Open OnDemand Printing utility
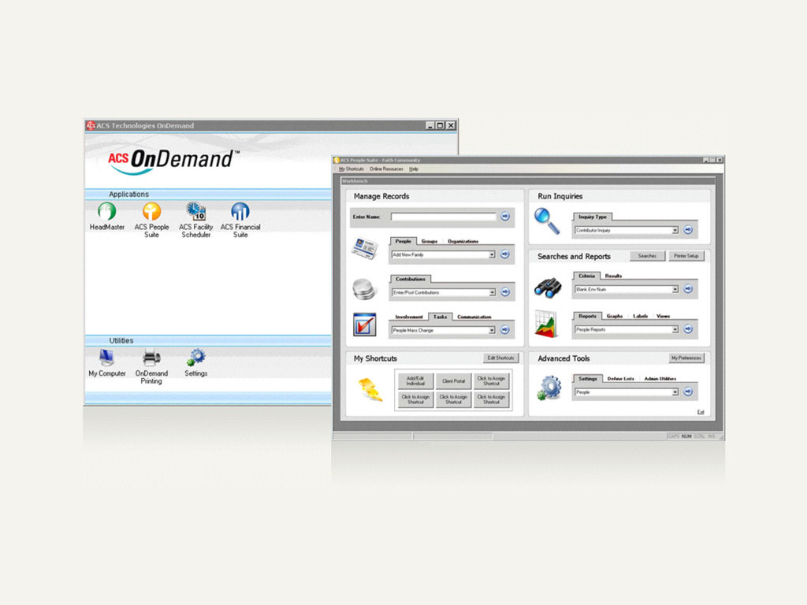The width and height of the screenshot is (807, 605). tap(151, 358)
